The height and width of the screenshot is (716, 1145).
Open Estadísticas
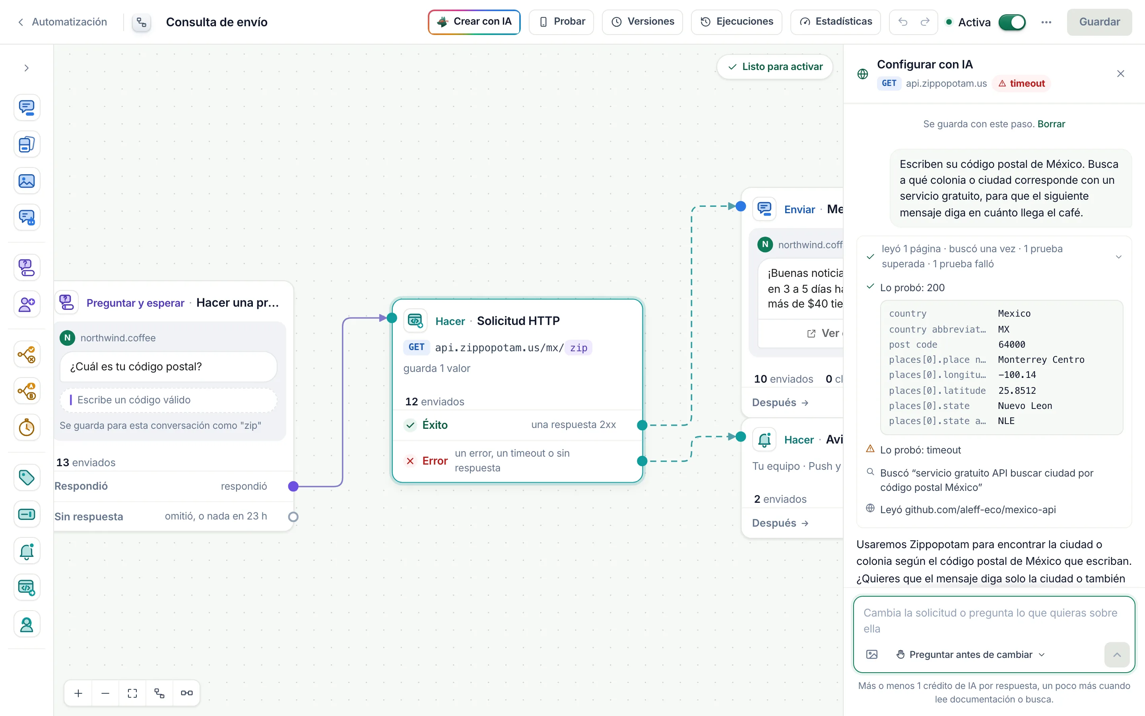click(835, 22)
